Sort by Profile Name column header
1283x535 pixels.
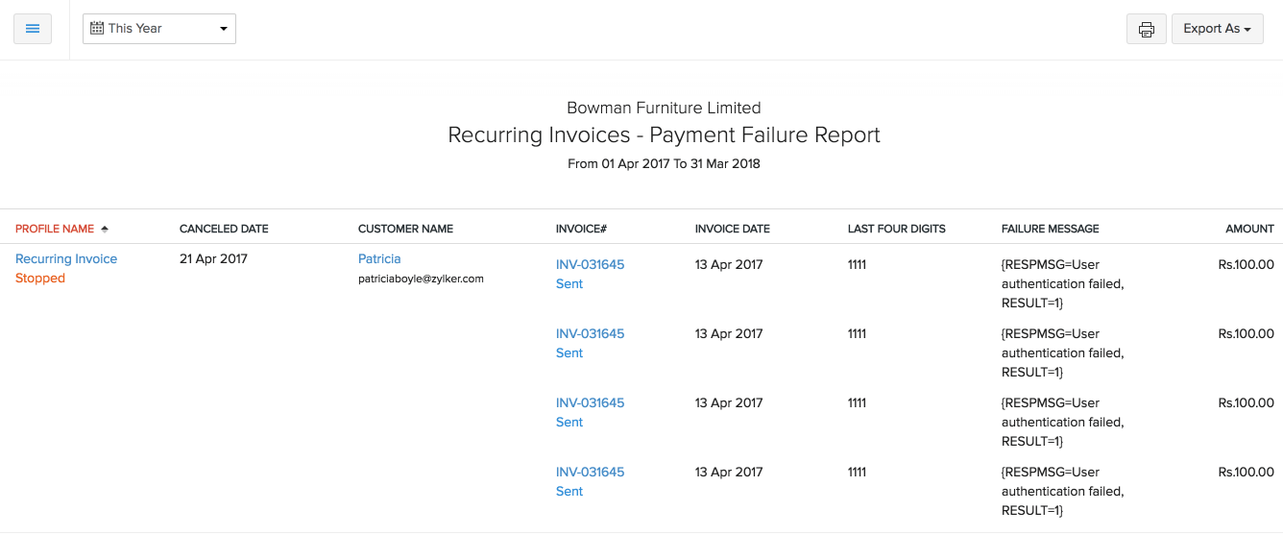[55, 230]
